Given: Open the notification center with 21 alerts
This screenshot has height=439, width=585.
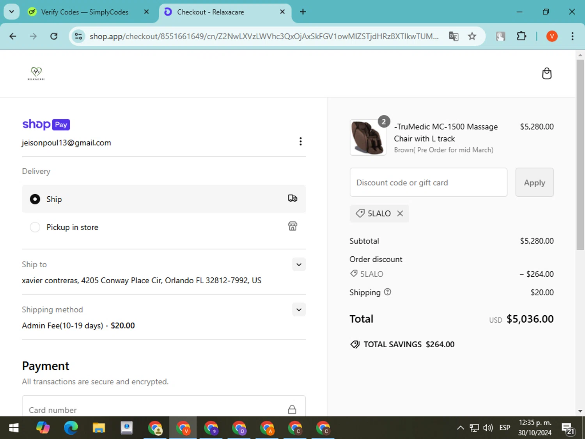Looking at the screenshot, I should 568,428.
